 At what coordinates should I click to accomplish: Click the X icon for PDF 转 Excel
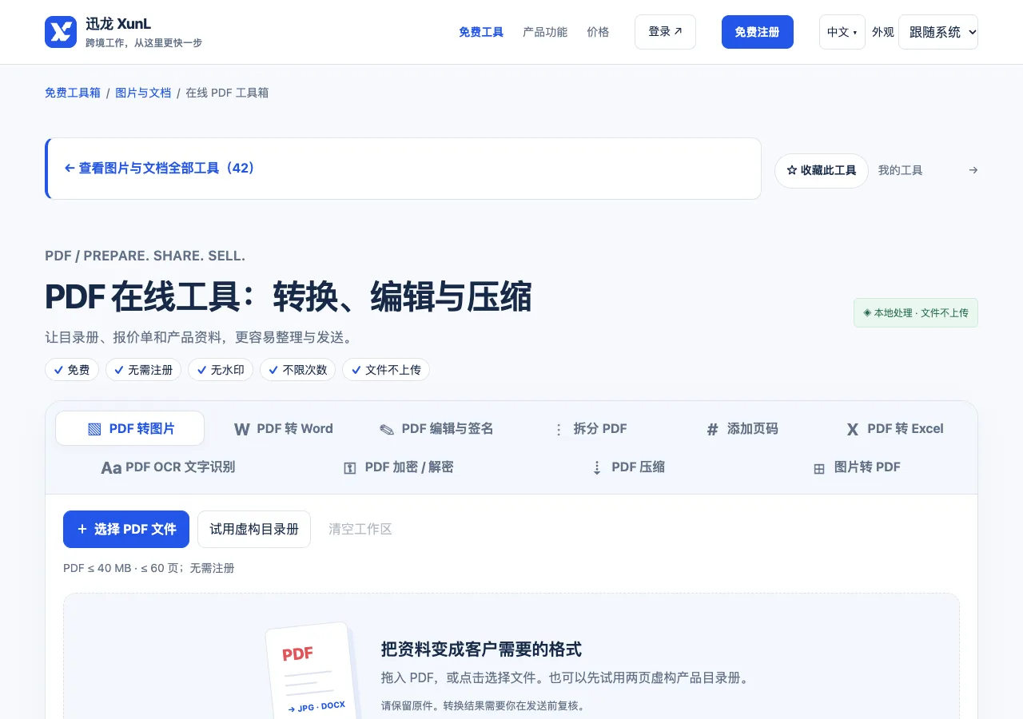click(853, 429)
